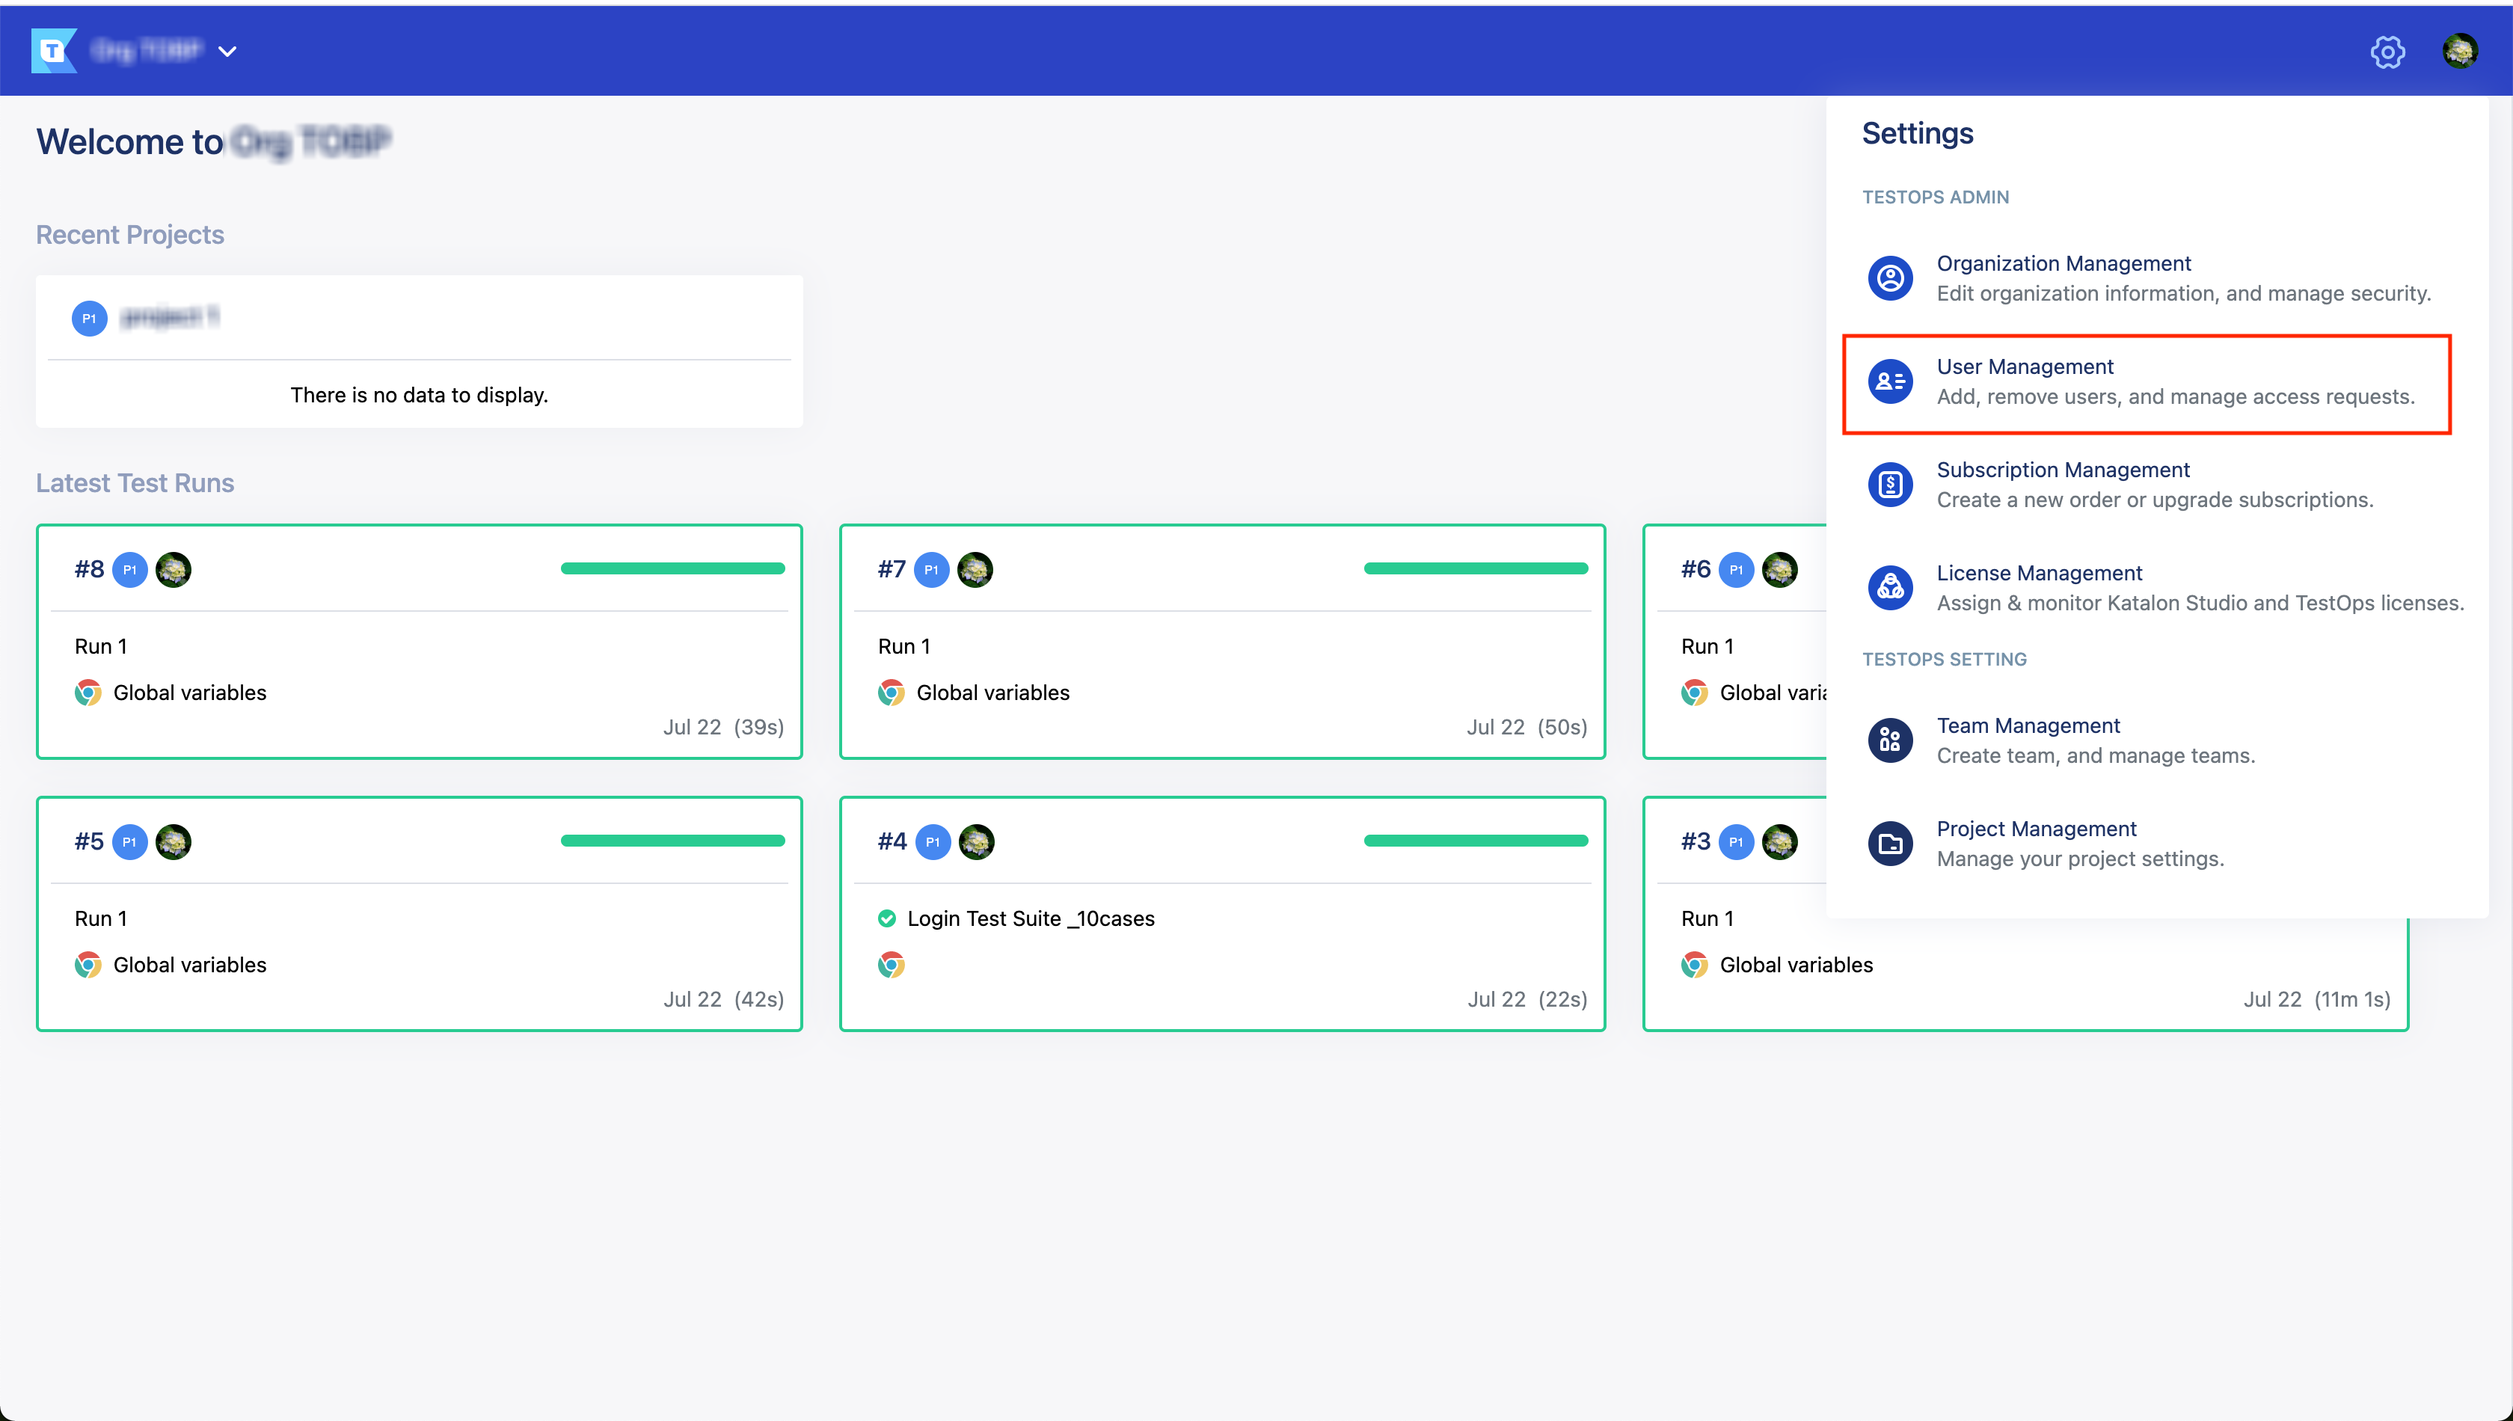
Task: Open test run #4
Action: point(891,841)
